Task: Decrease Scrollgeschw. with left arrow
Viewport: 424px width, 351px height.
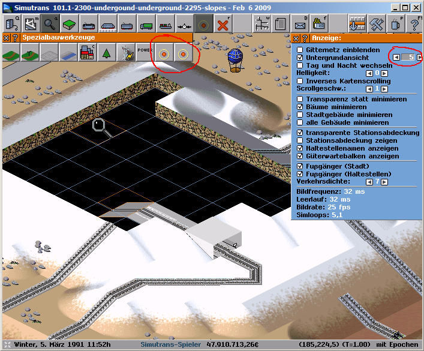Action: point(369,89)
